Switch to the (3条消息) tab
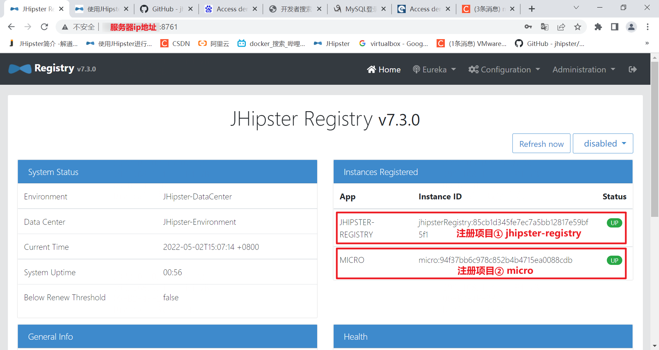 coord(488,9)
